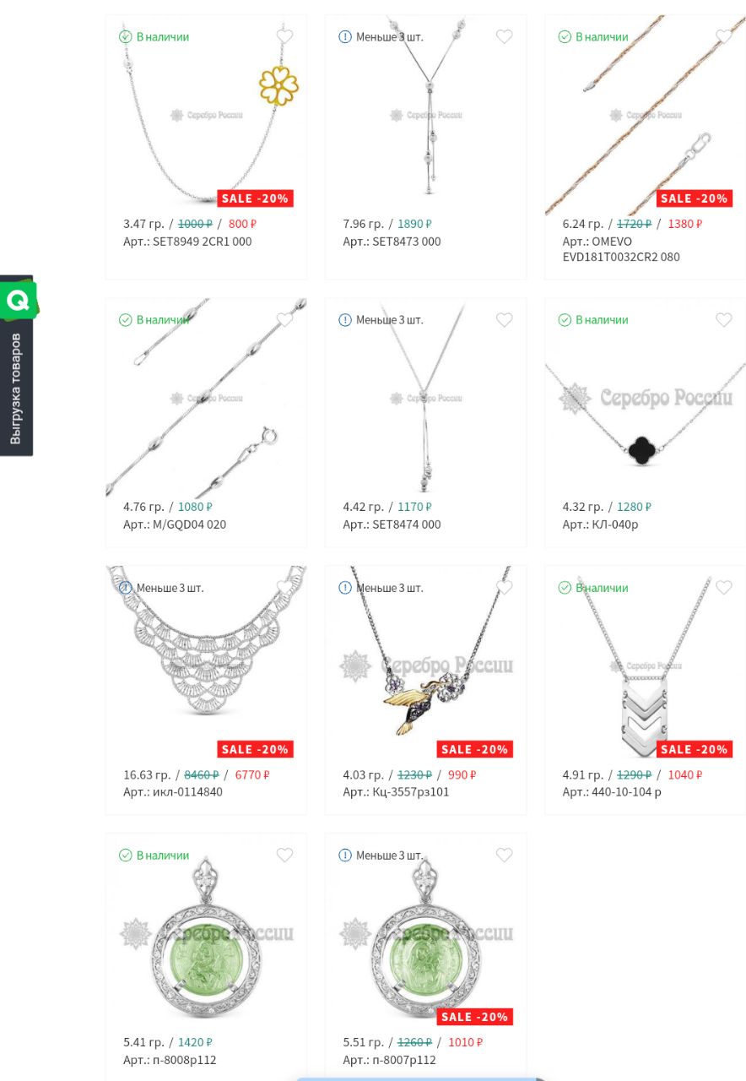Viewport: 746px width, 1081px height.
Task: Open the Выгрузка товаров side tab
Action: (x=16, y=388)
